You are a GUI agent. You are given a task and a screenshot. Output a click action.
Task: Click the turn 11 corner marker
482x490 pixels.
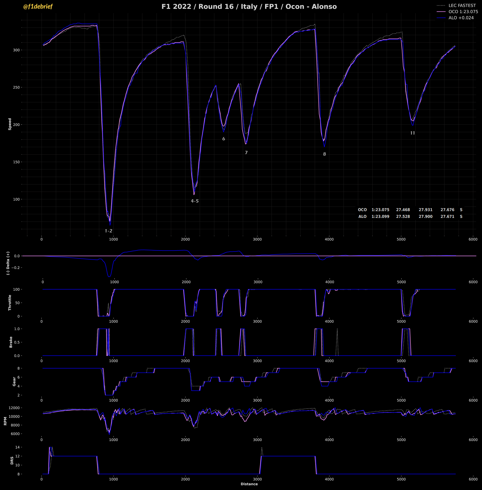coord(413,133)
